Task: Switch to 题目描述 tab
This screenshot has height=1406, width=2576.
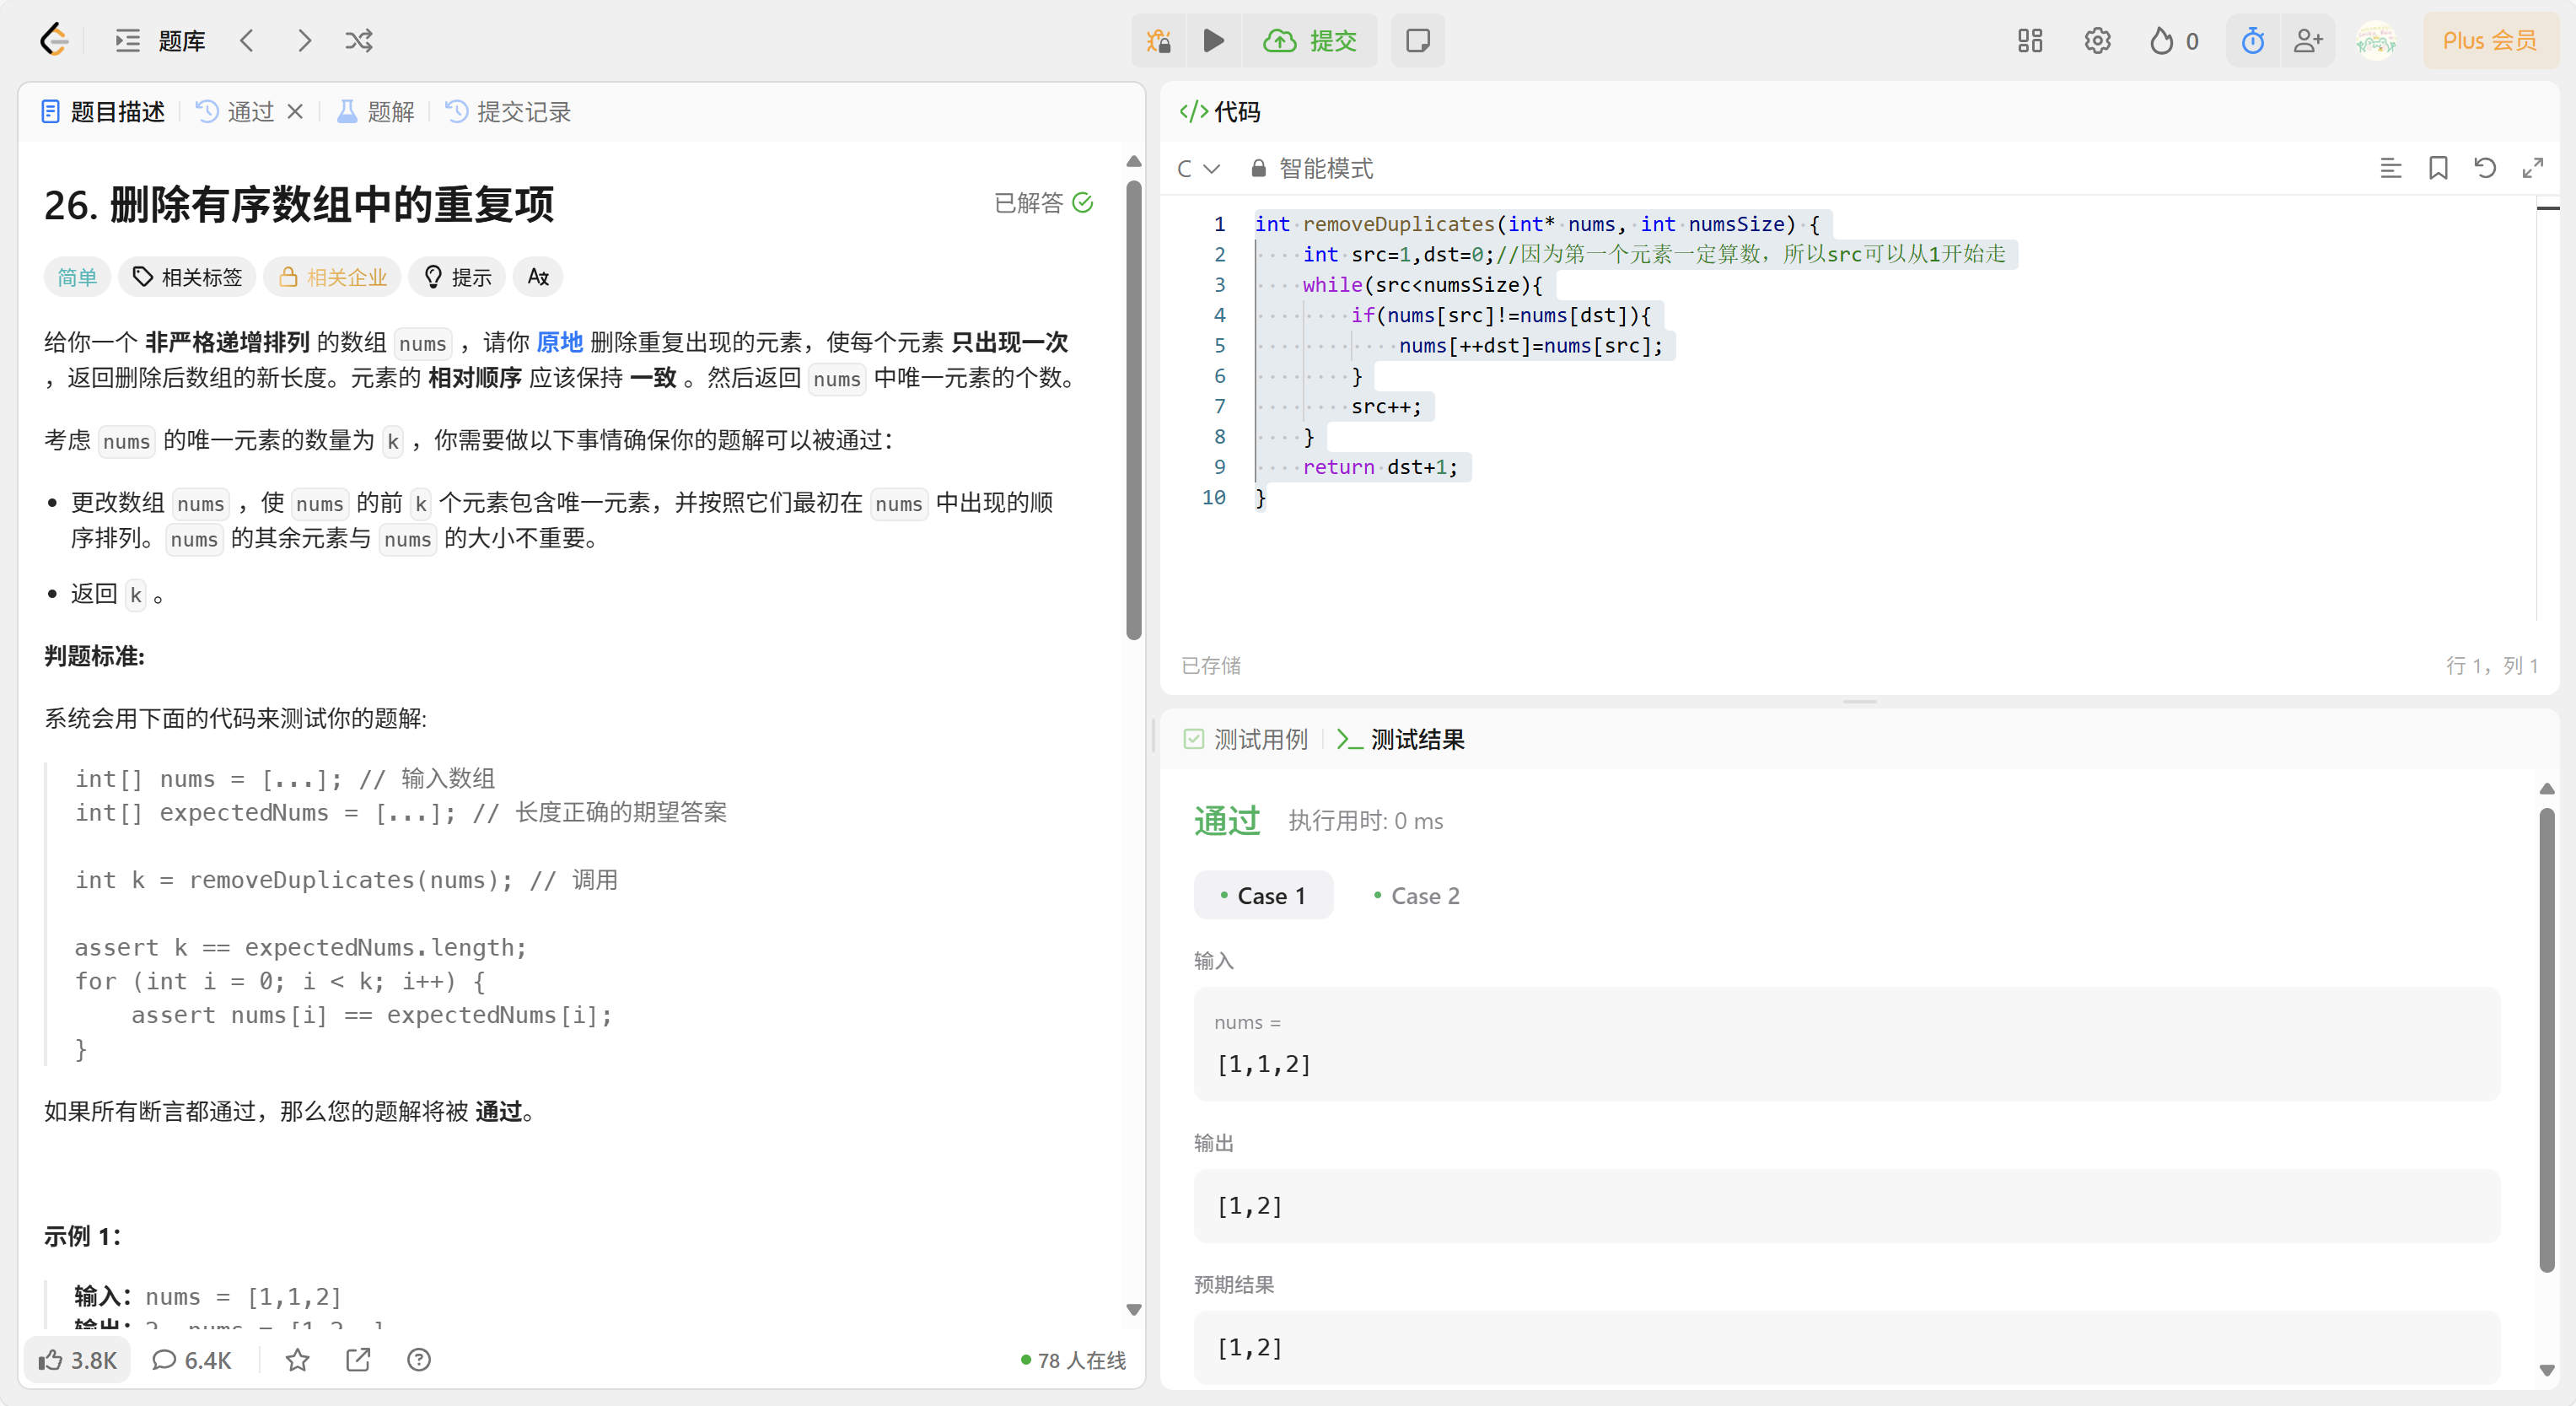Action: [x=103, y=112]
